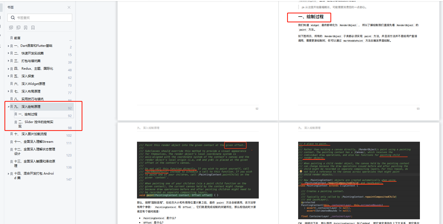Viewport: 443px width, 224px height.
Task: Click 一、Dart语言和Flutter基础 bookmark title
Action: pos(33,46)
